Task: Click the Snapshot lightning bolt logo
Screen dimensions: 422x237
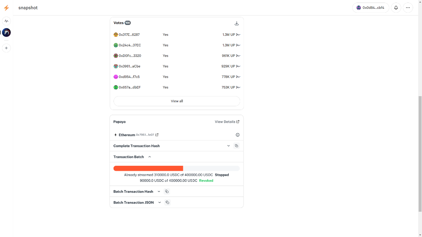Action: click(6, 8)
